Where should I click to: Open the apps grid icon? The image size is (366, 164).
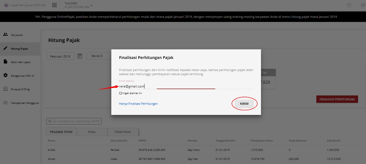click(54, 5)
